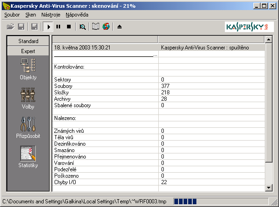Select the 'Chyby I/O' row
Viewport: 279px width, 207px height.
click(158, 182)
